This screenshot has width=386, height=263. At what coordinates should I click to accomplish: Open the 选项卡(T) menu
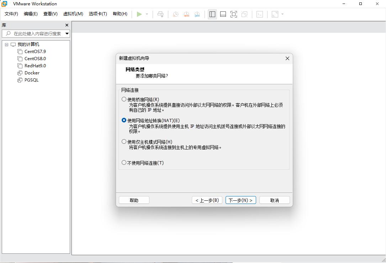pos(98,14)
